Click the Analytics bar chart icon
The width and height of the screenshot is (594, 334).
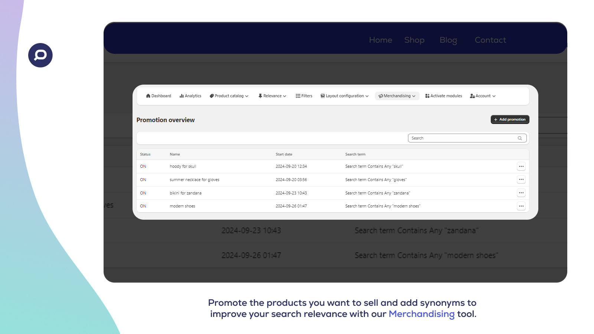click(x=182, y=96)
